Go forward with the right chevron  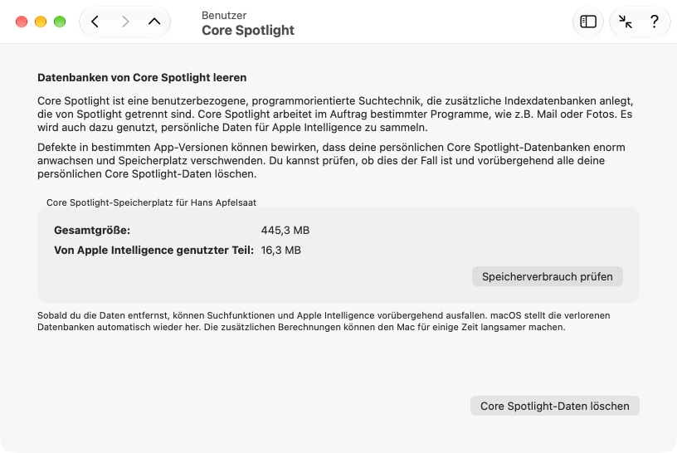pos(125,22)
